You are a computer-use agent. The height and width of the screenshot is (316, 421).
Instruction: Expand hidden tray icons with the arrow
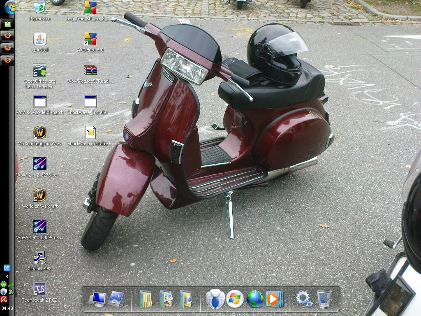(7, 276)
